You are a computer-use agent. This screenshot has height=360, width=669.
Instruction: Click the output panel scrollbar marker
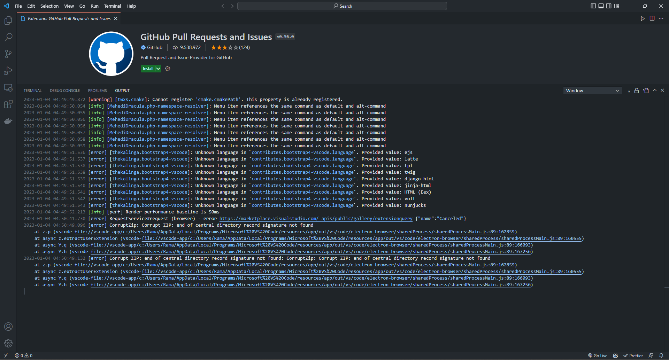point(666,288)
